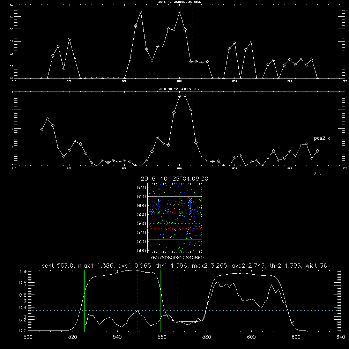Click the bottom plot x-axis label 580

[207, 337]
